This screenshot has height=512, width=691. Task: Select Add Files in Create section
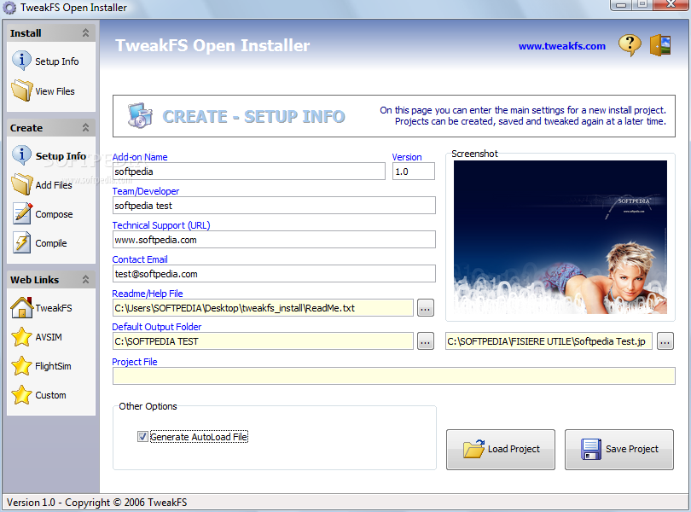coord(54,185)
